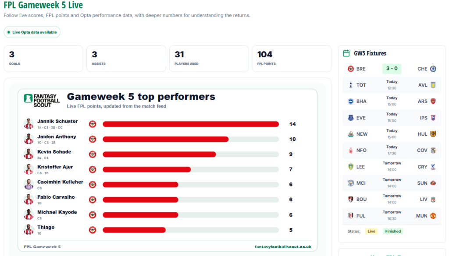449x256 pixels.
Task: Click the Kristoffer Ajer name
Action: [55, 167]
